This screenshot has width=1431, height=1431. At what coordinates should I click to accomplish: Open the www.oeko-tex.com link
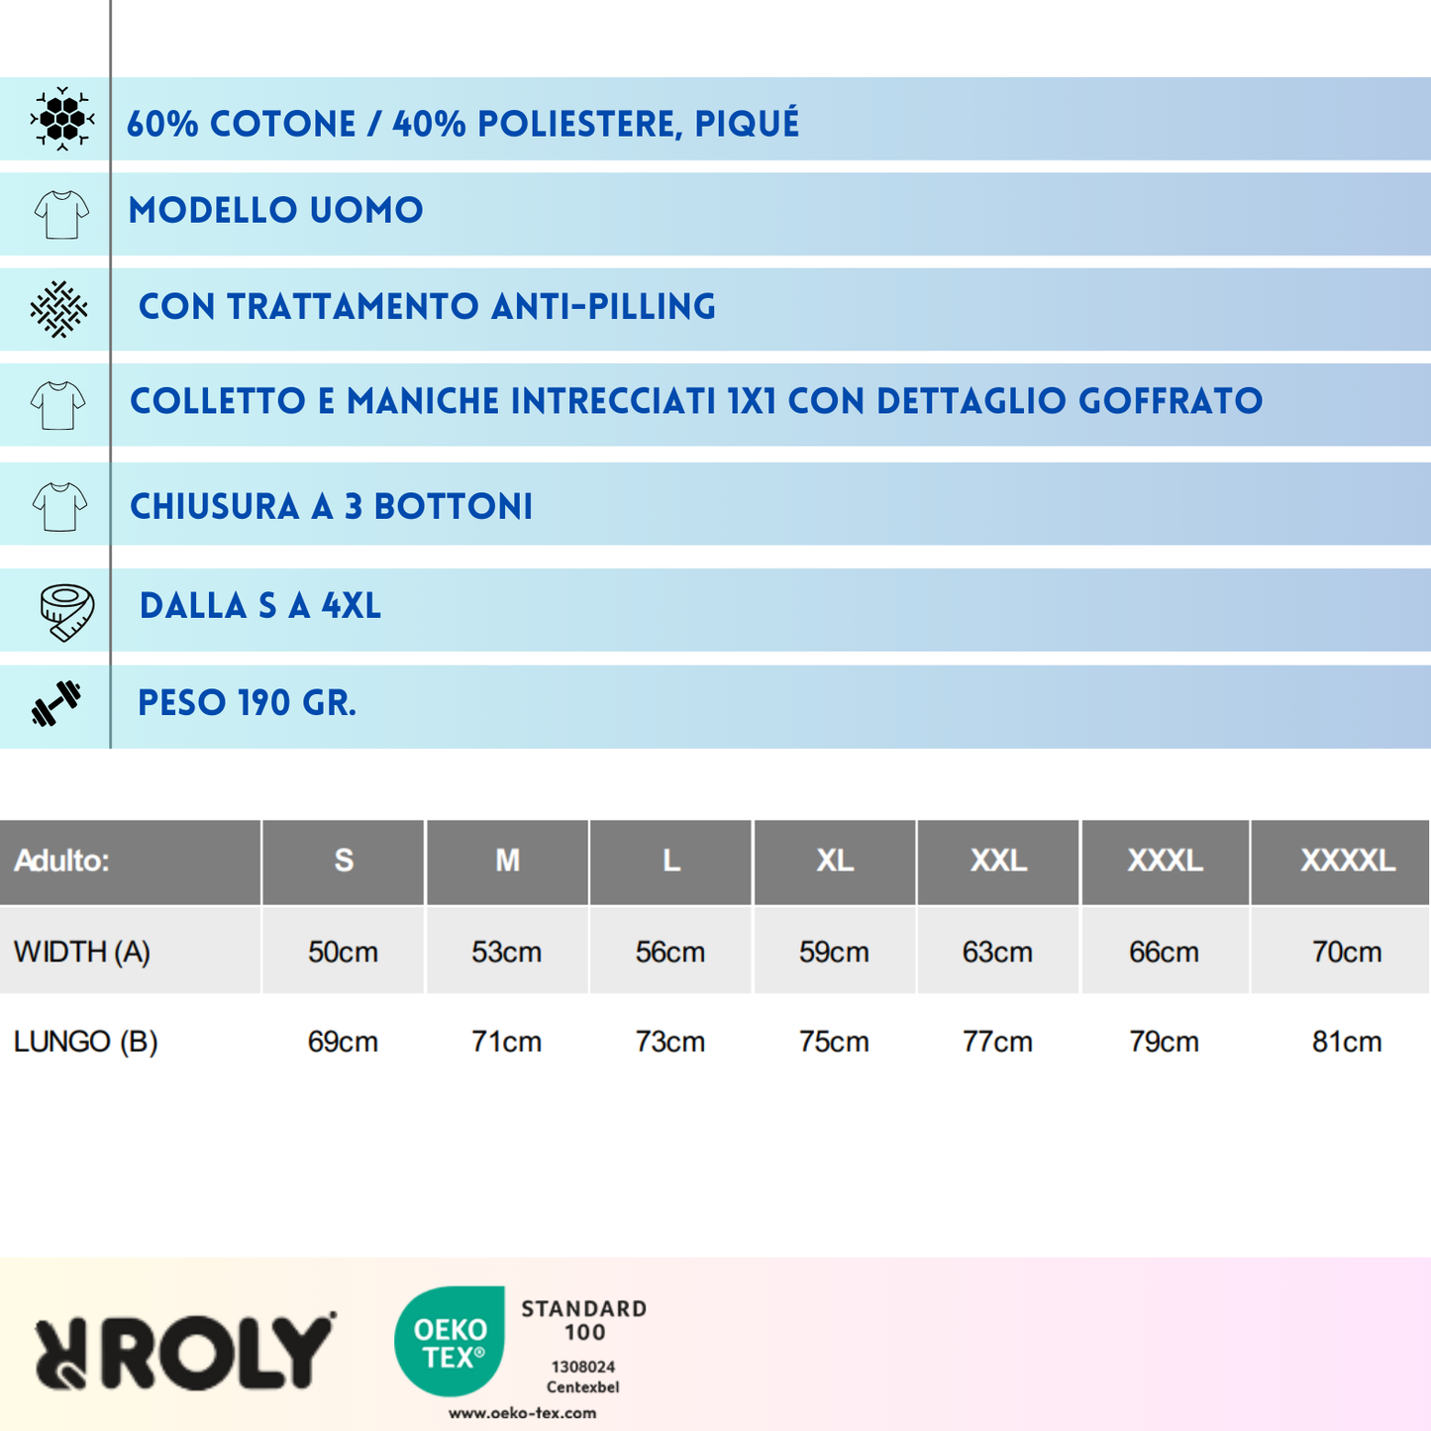(x=522, y=1413)
